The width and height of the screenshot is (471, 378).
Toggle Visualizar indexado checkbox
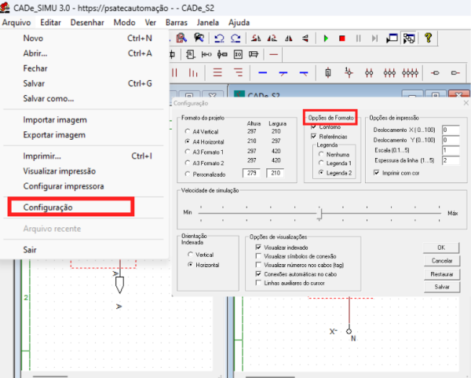point(258,248)
